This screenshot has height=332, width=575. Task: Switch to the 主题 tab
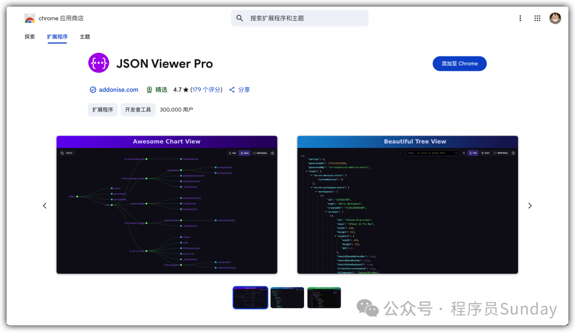85,37
